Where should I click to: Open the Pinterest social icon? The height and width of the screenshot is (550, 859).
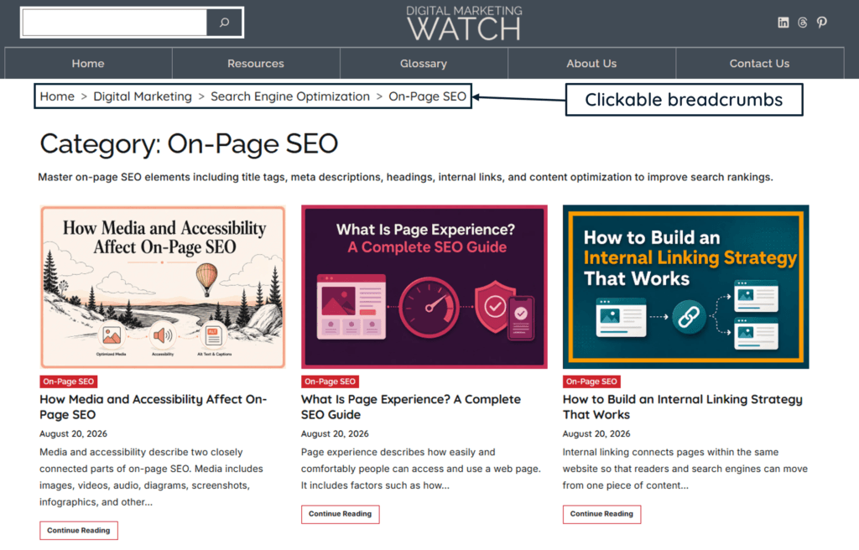pyautogui.click(x=822, y=23)
